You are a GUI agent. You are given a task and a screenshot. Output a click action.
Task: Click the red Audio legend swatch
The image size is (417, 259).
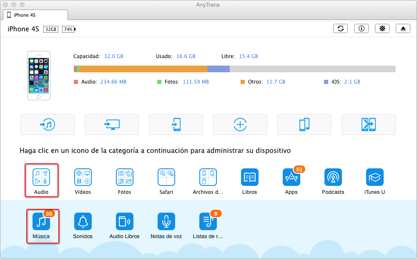coord(76,82)
